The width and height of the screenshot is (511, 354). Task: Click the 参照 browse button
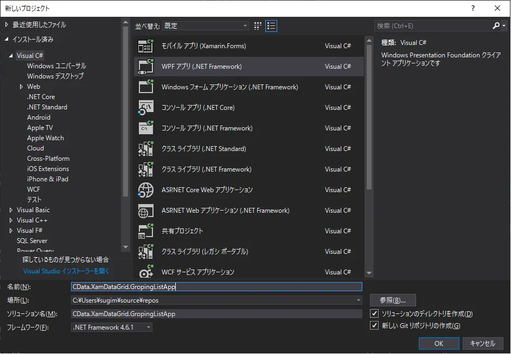point(393,300)
